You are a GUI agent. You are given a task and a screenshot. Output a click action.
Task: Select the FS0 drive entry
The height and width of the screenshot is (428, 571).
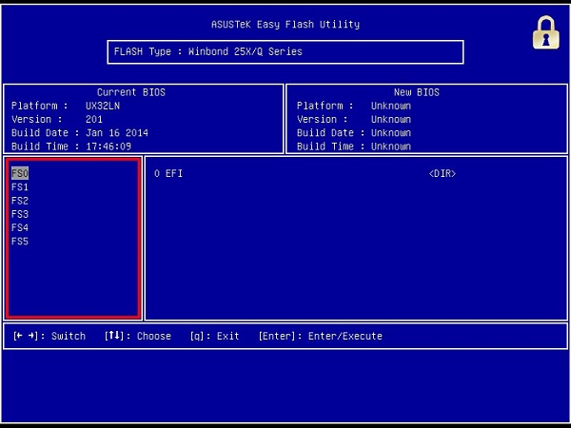20,174
